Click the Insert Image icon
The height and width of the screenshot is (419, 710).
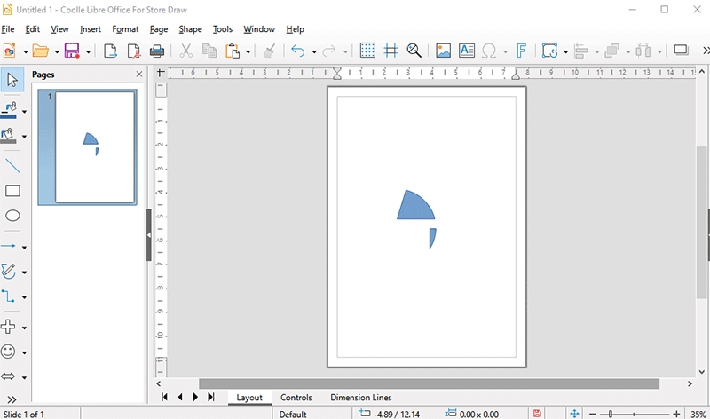coord(443,51)
